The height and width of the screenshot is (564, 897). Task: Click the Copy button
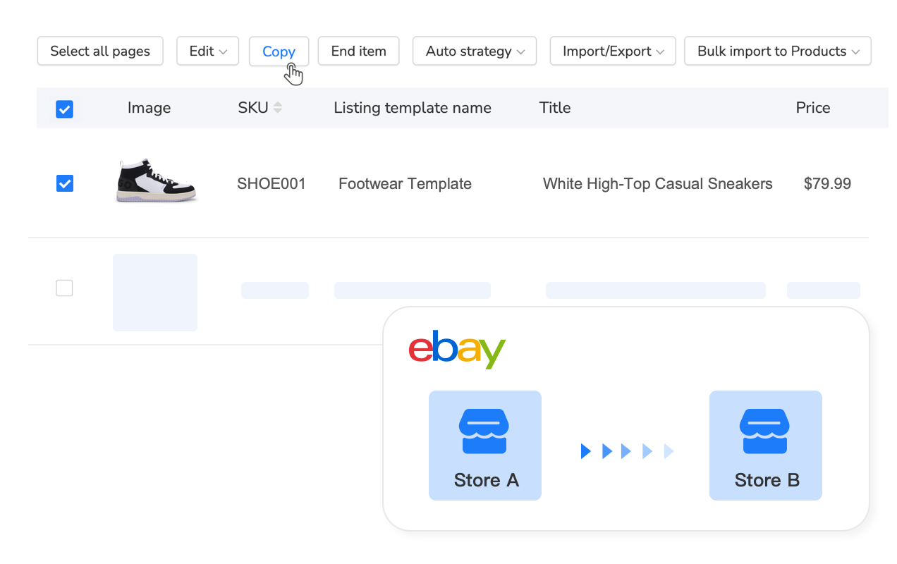(279, 51)
